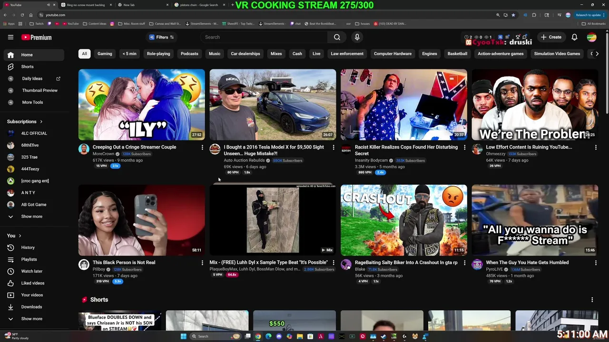Click the YouTube search input field

(264, 37)
